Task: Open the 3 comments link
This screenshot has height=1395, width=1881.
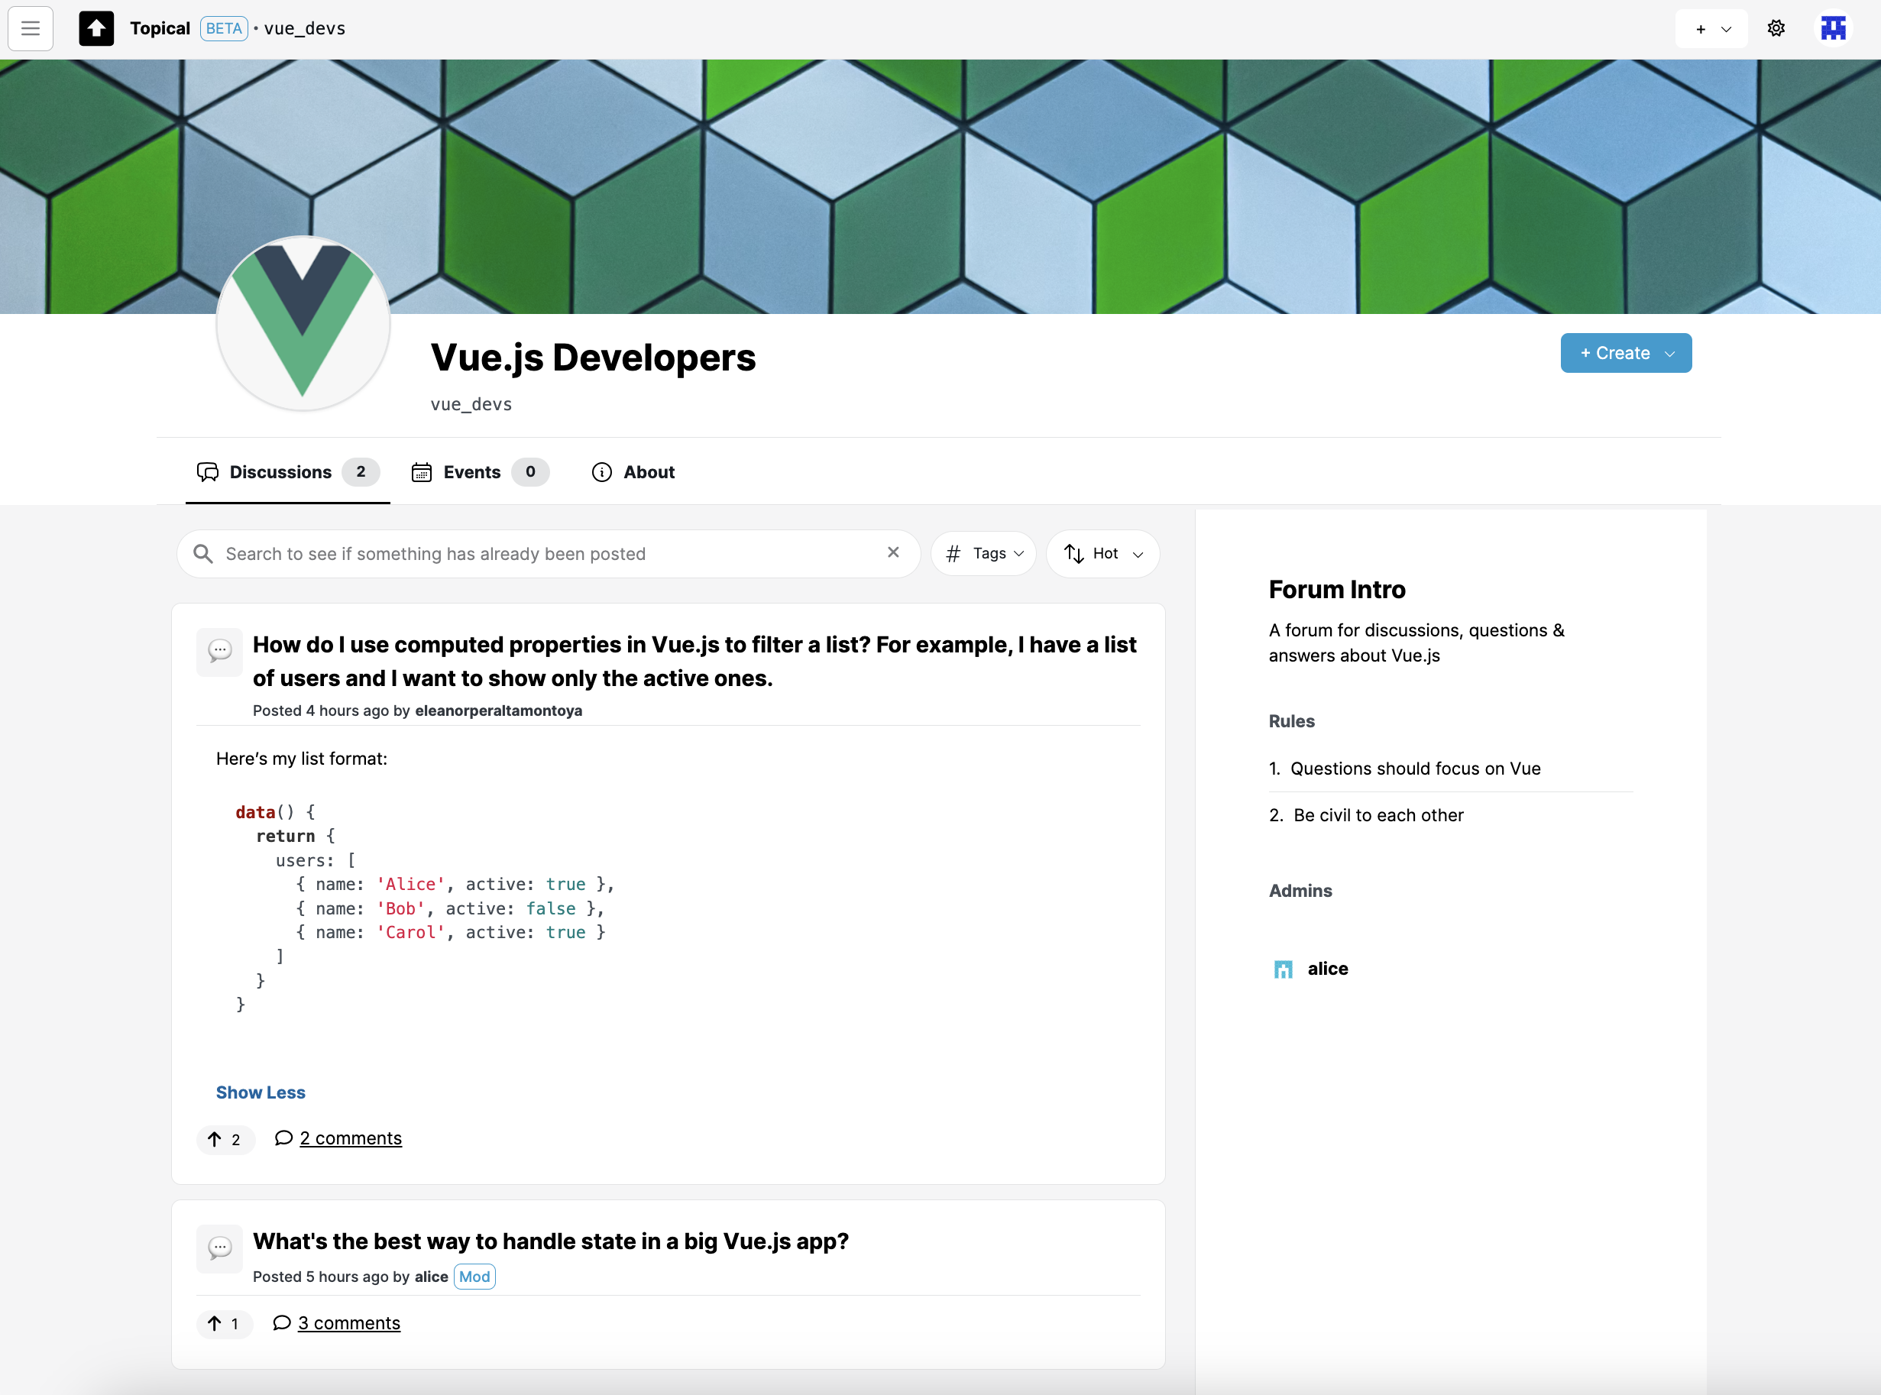Action: pos(348,1323)
